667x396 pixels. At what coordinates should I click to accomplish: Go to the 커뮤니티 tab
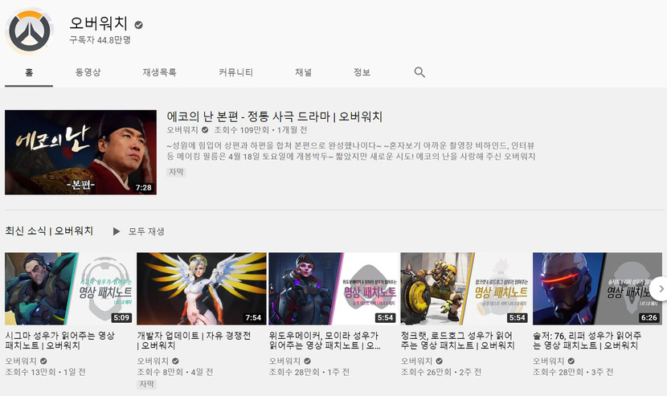(235, 72)
